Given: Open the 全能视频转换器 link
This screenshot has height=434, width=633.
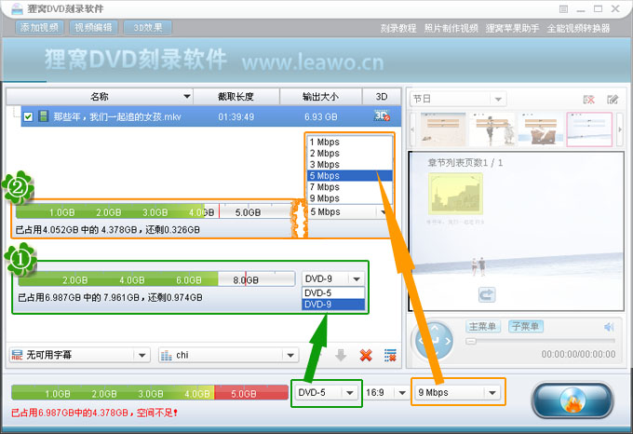Looking at the screenshot, I should (578, 28).
